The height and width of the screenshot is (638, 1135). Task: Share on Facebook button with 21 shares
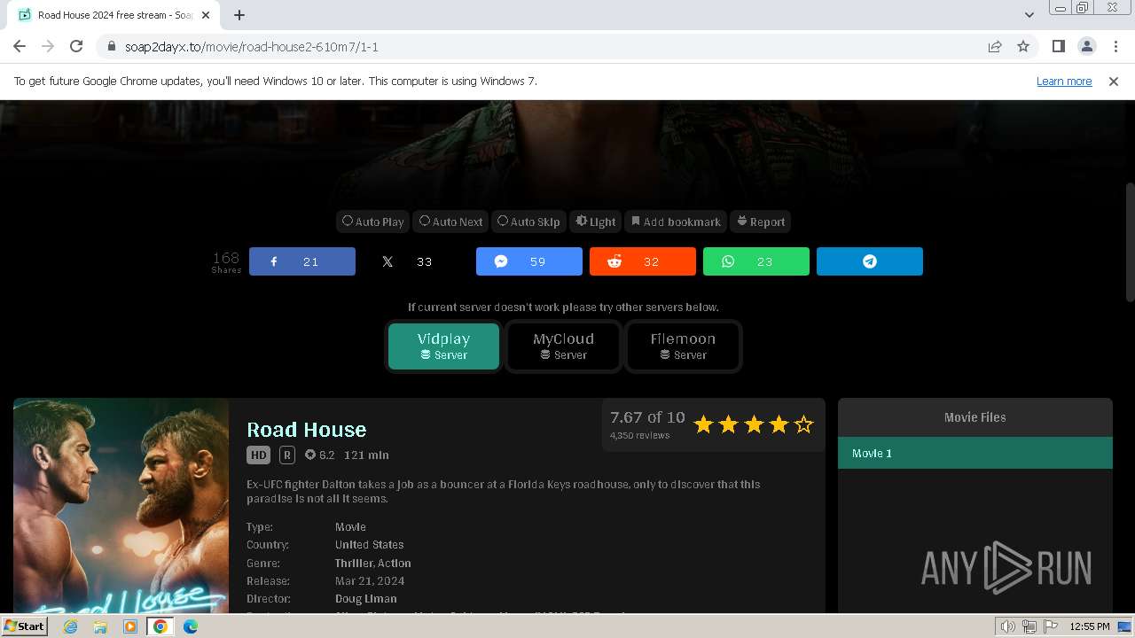(x=302, y=261)
